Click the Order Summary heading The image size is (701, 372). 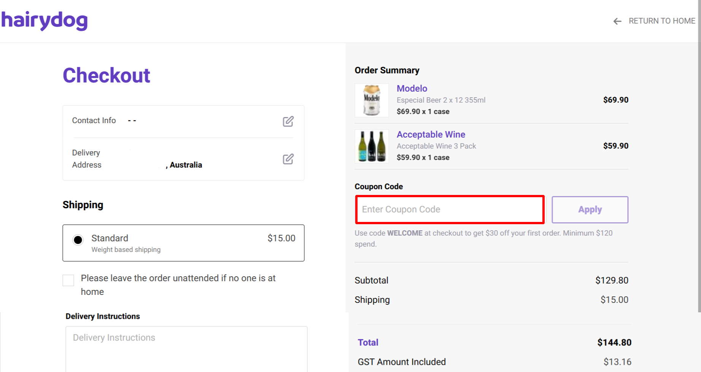[387, 70]
